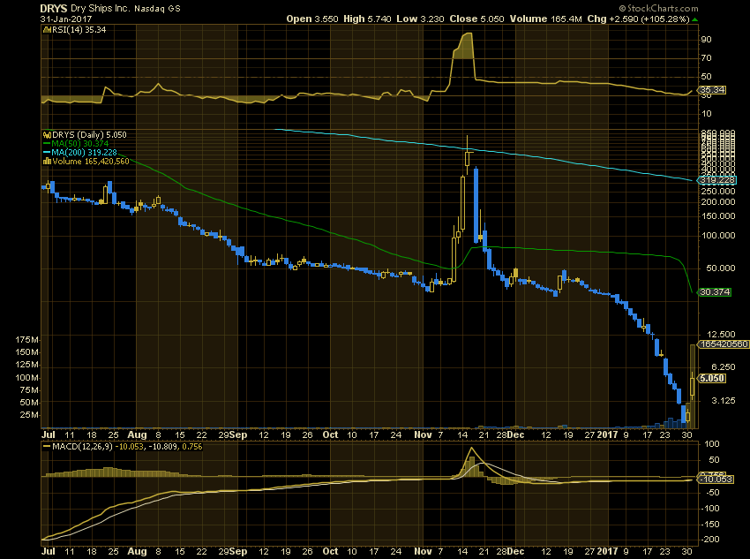Click the green 30.374 MA(50) price tag
Viewport: 750px width, 559px height.
point(715,292)
